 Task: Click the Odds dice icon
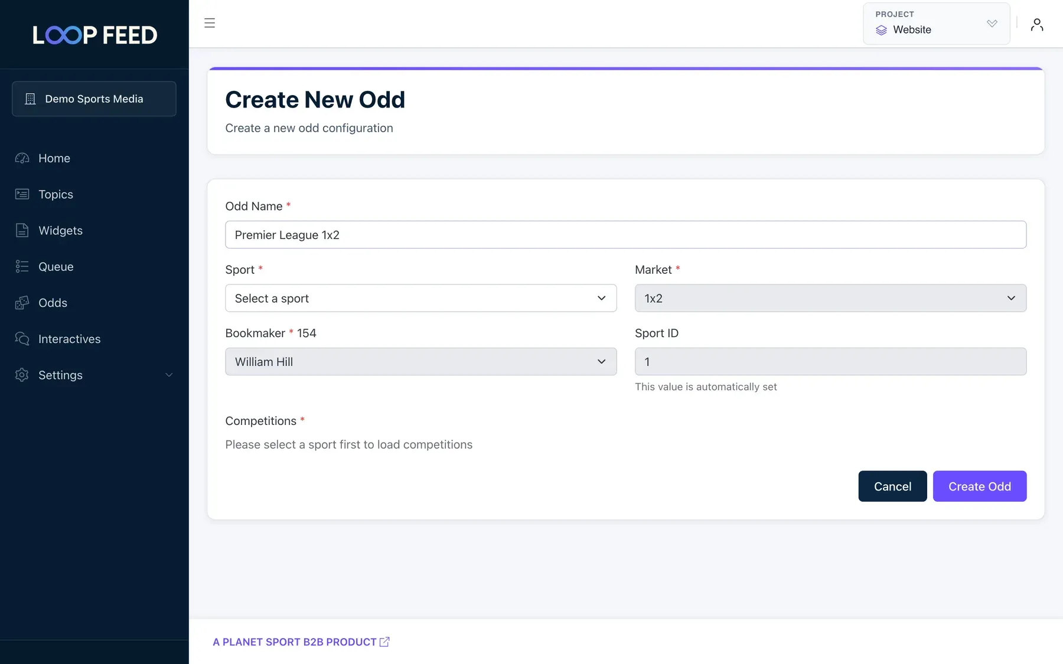[x=22, y=303]
